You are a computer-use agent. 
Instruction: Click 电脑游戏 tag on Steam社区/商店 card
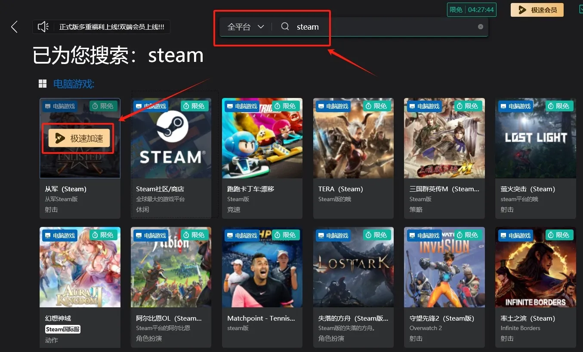point(151,106)
